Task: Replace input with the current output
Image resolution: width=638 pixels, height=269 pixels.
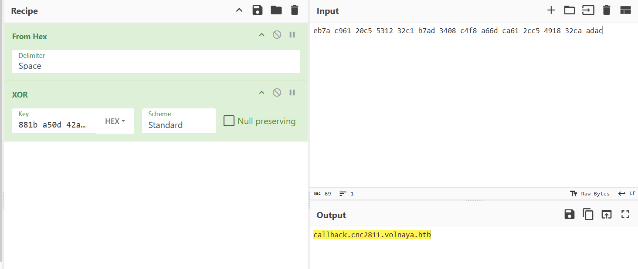Action: (606, 214)
